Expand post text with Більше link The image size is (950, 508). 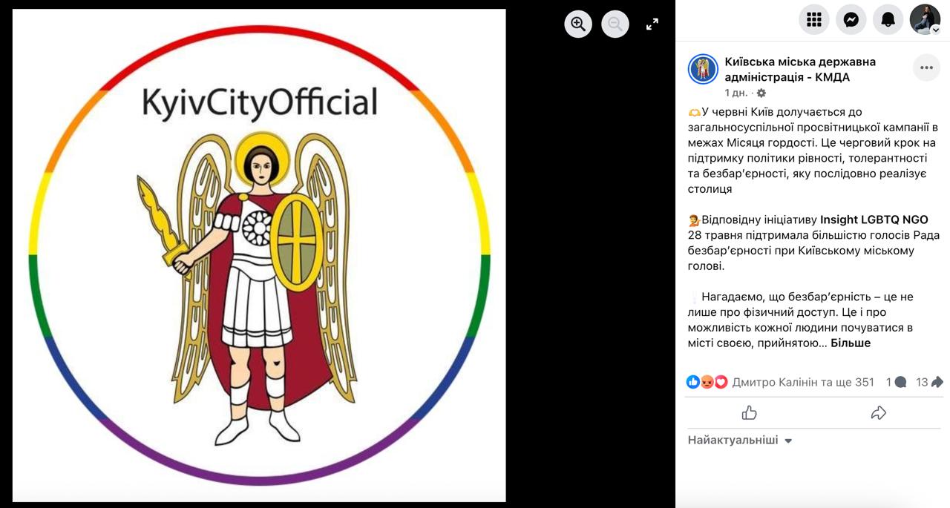pos(851,343)
